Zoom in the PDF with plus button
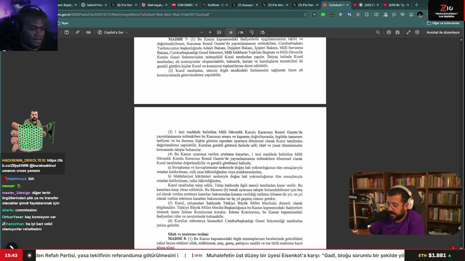 click(210, 32)
